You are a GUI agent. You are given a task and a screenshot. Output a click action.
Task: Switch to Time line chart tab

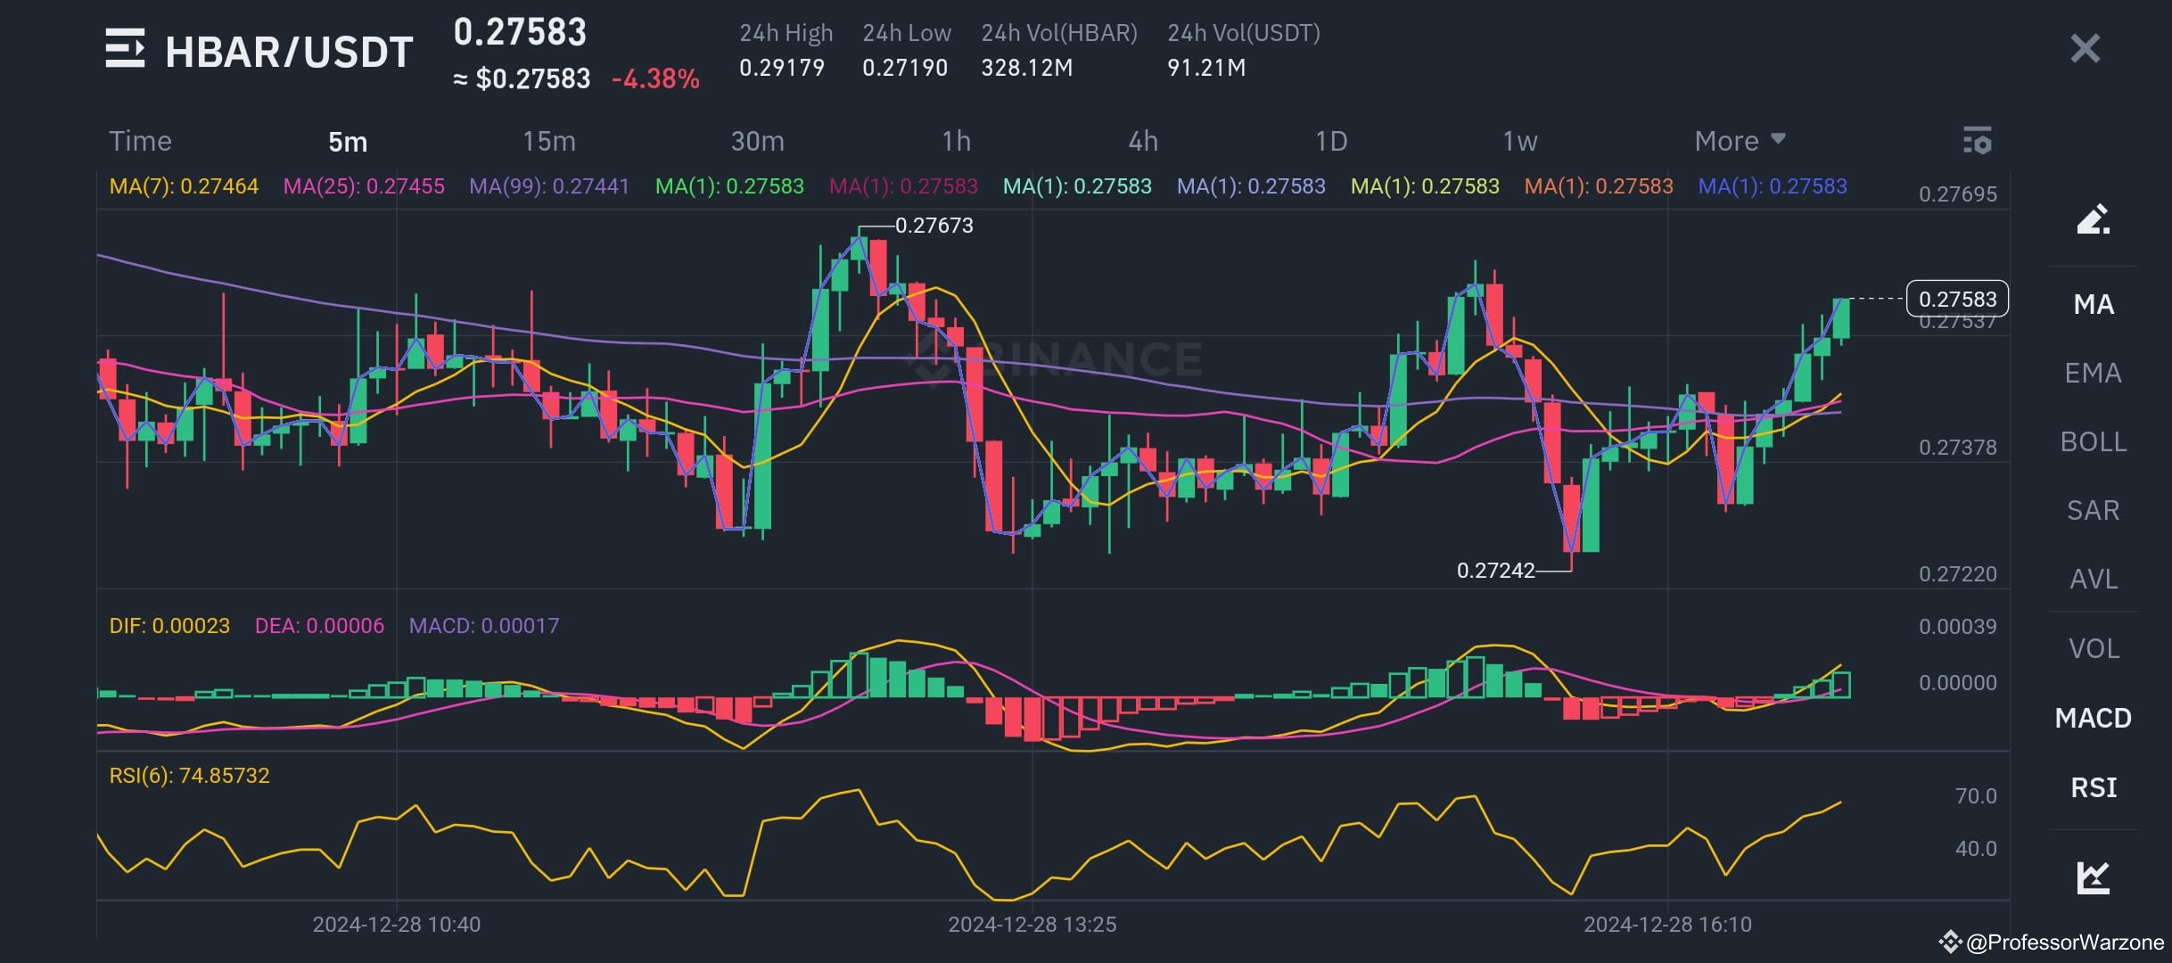140,141
